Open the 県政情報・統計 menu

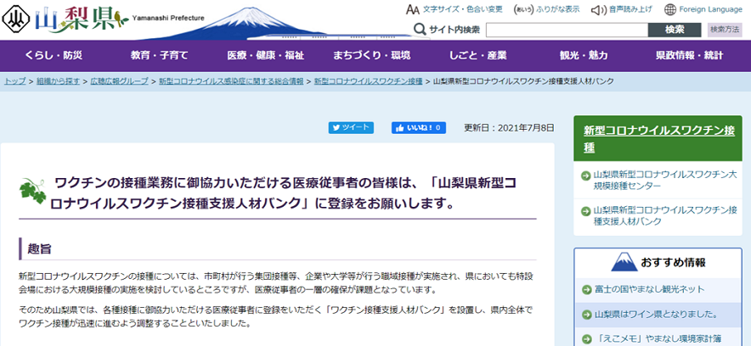pyautogui.click(x=690, y=55)
